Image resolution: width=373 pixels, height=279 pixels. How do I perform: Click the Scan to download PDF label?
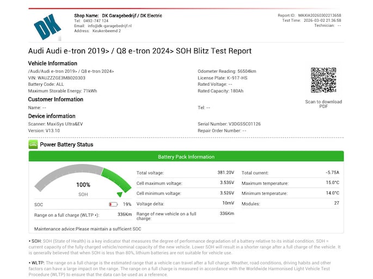tap(323, 104)
